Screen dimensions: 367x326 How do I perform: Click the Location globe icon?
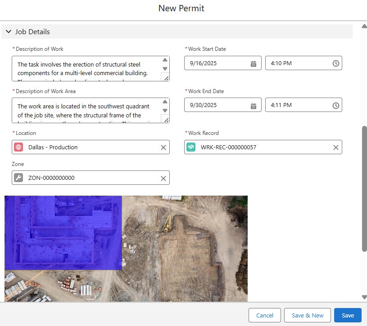[x=18, y=147]
